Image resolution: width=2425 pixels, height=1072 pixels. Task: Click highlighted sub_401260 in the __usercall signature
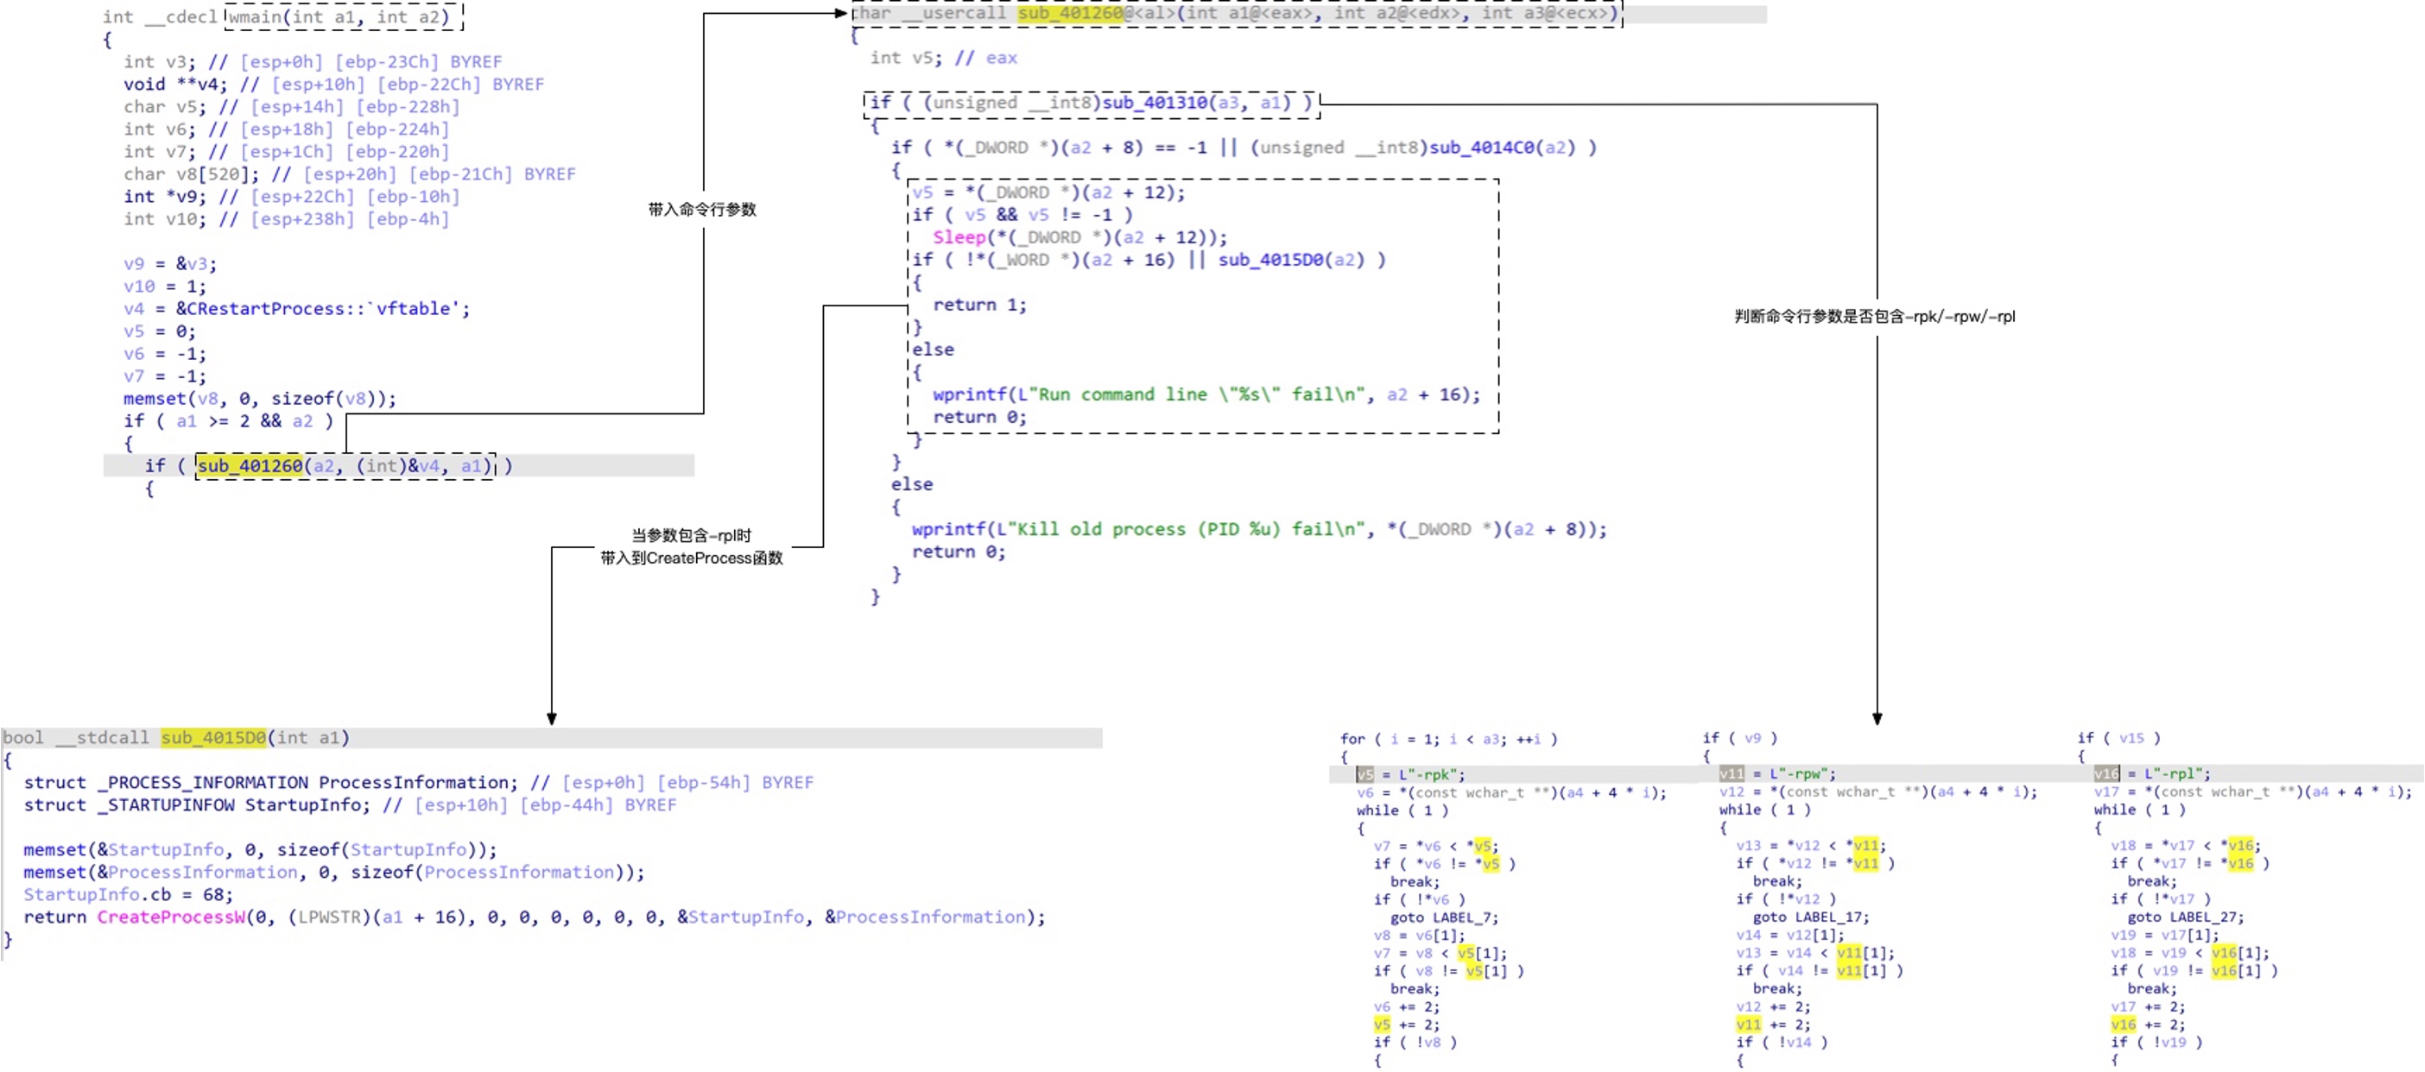pyautogui.click(x=1070, y=13)
